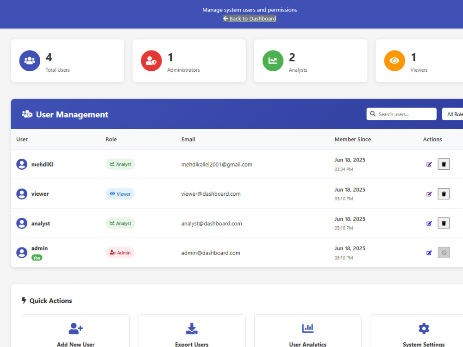Click the Email column header

(188, 139)
